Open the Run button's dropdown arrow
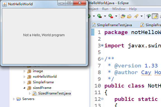Image resolution: width=161 pixels, height=107 pixels. [94, 16]
